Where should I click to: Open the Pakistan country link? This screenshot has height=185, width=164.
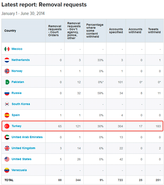click(18, 82)
